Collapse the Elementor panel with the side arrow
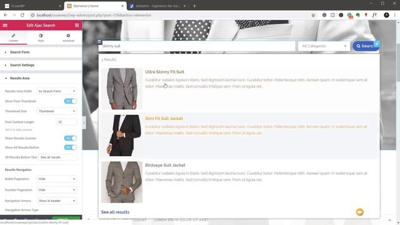The image size is (400, 225). pos(84,122)
